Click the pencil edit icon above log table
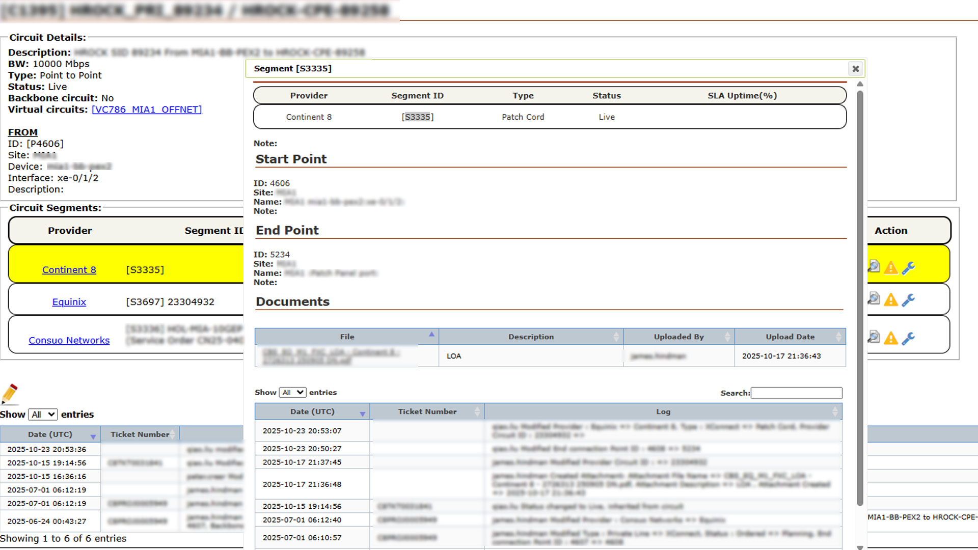 pyautogui.click(x=10, y=394)
